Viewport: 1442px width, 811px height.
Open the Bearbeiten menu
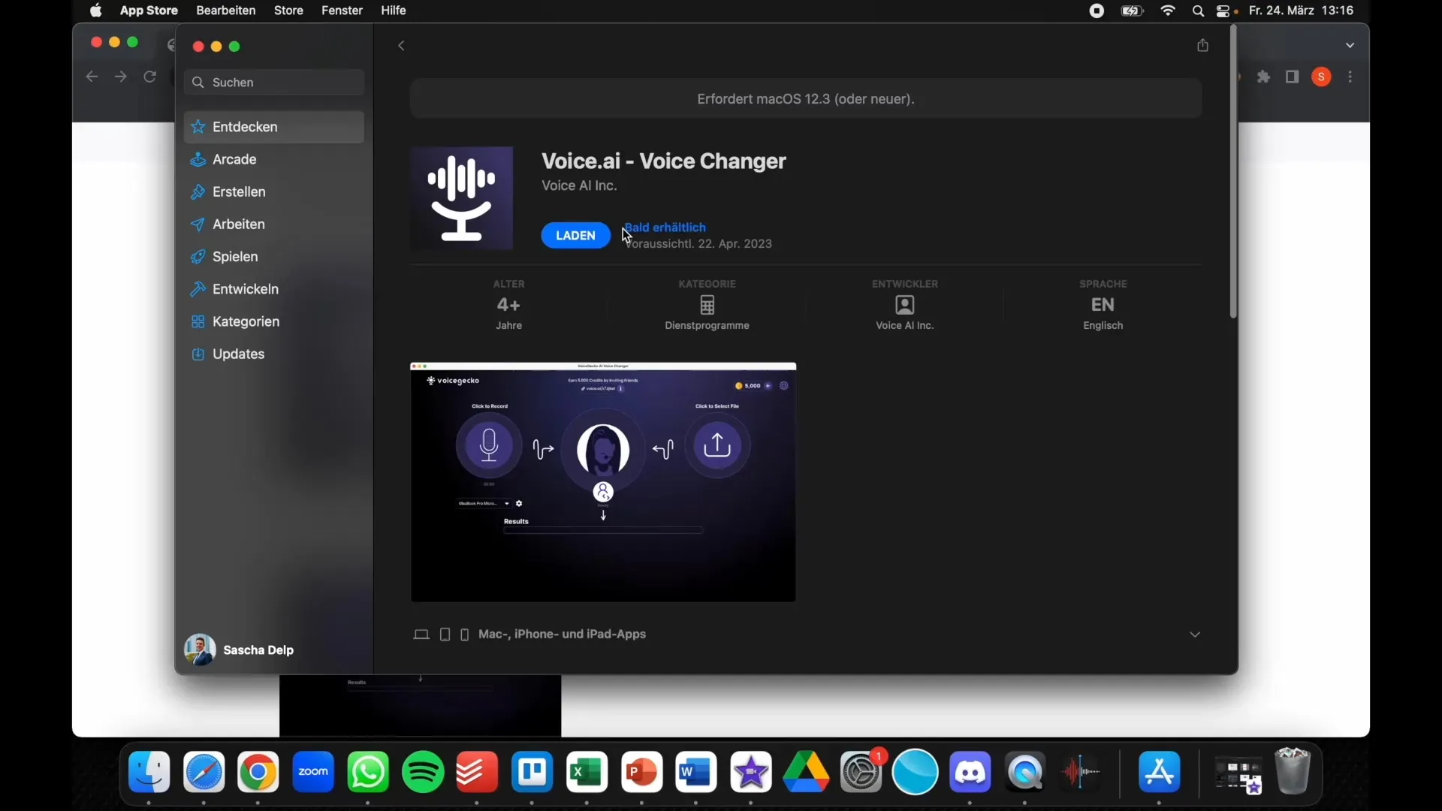tap(226, 11)
